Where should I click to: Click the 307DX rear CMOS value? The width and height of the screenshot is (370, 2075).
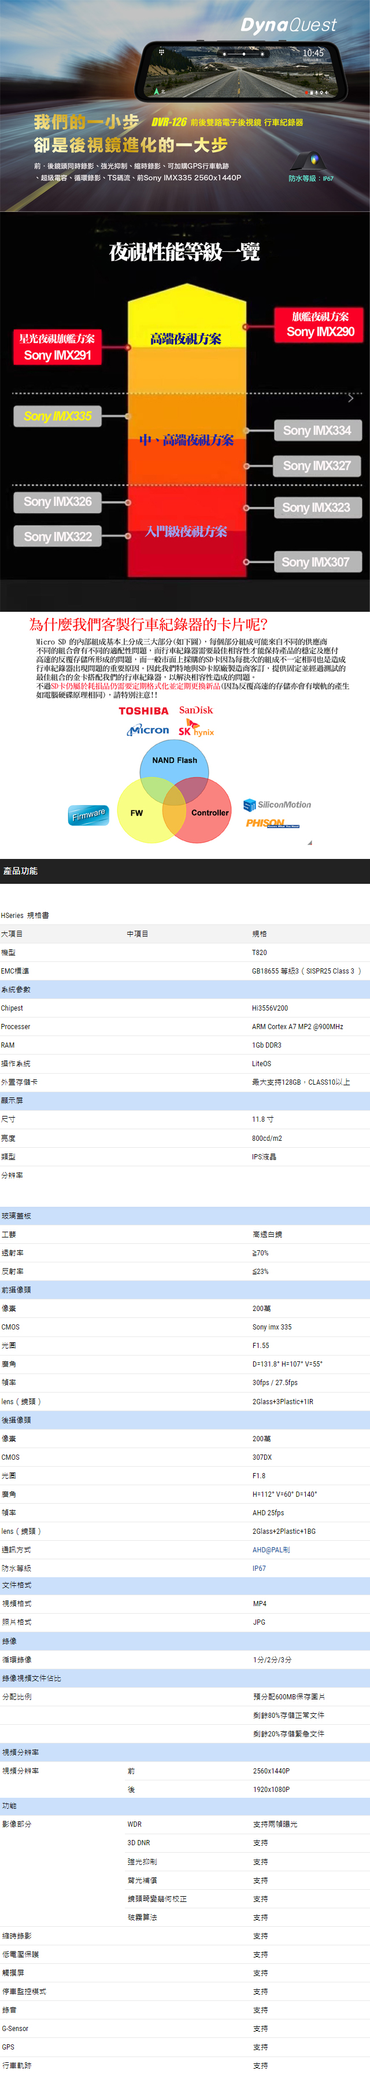click(262, 1457)
